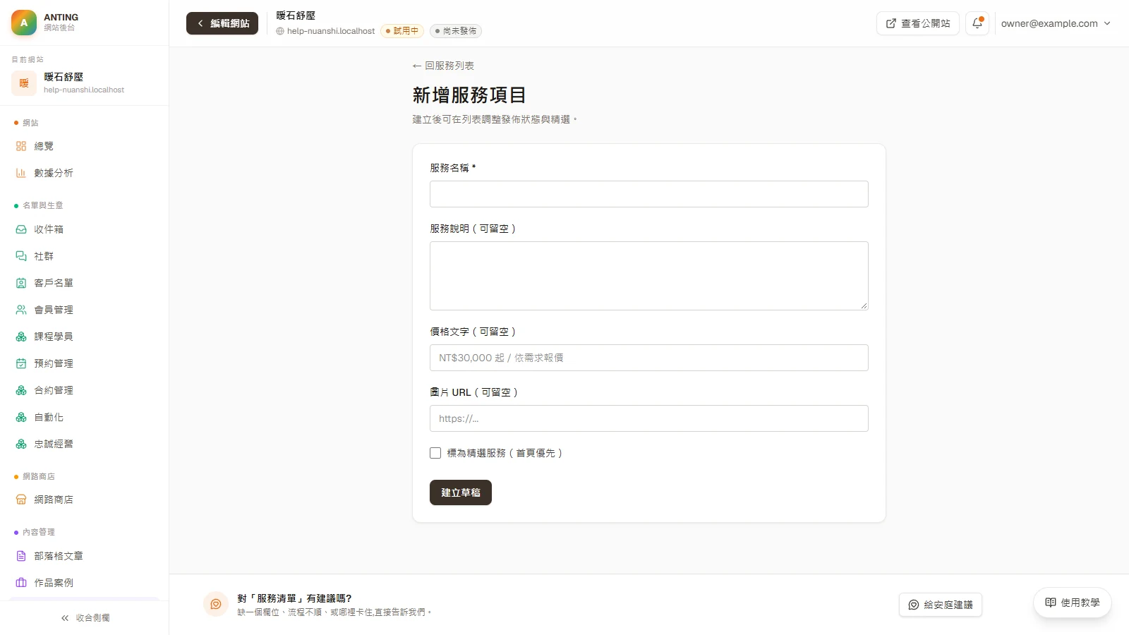Expand the owner@example.com account menu

point(1056,23)
